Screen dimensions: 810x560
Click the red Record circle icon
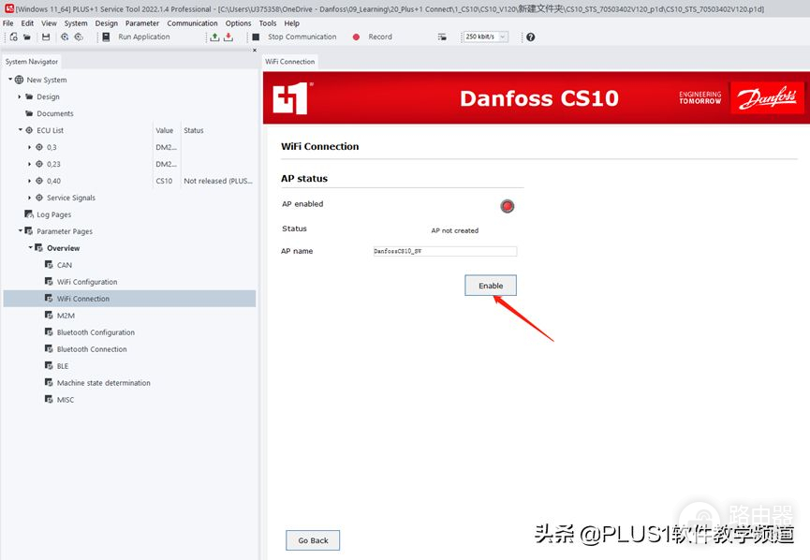click(x=356, y=37)
